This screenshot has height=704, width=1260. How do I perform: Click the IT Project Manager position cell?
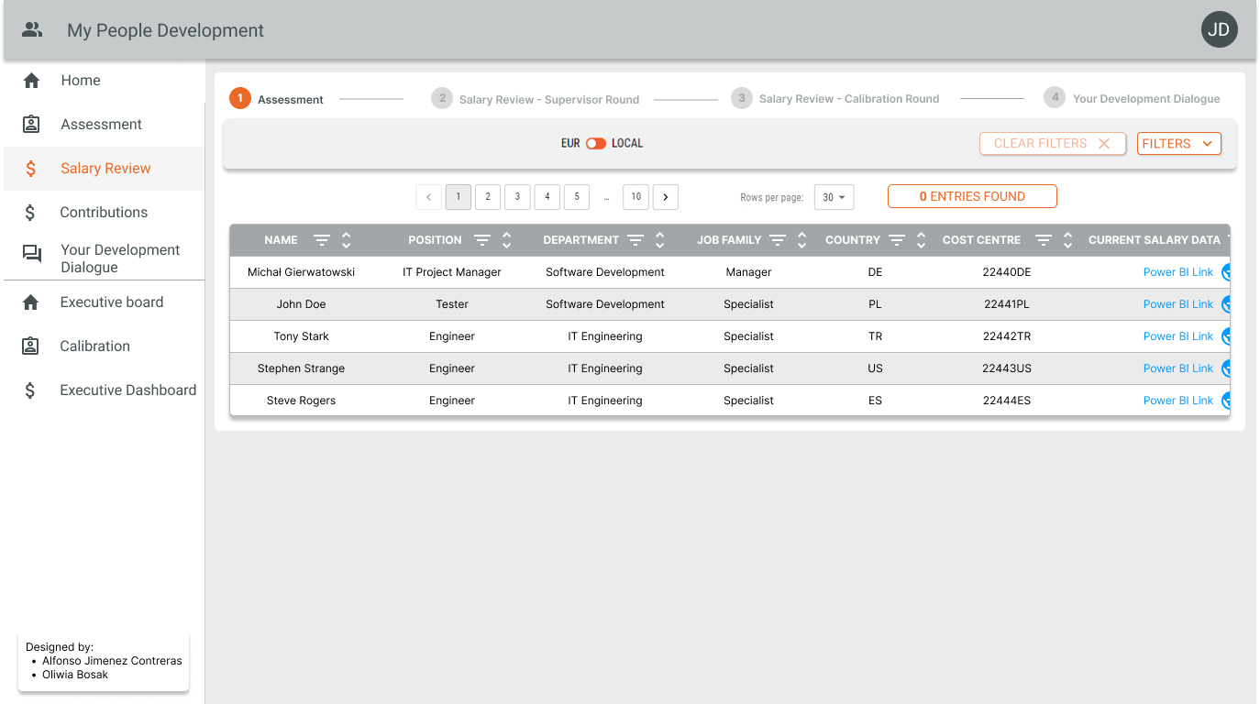(x=452, y=272)
